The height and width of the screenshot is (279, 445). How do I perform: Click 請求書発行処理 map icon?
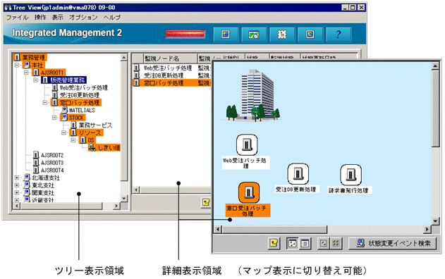[350, 175]
